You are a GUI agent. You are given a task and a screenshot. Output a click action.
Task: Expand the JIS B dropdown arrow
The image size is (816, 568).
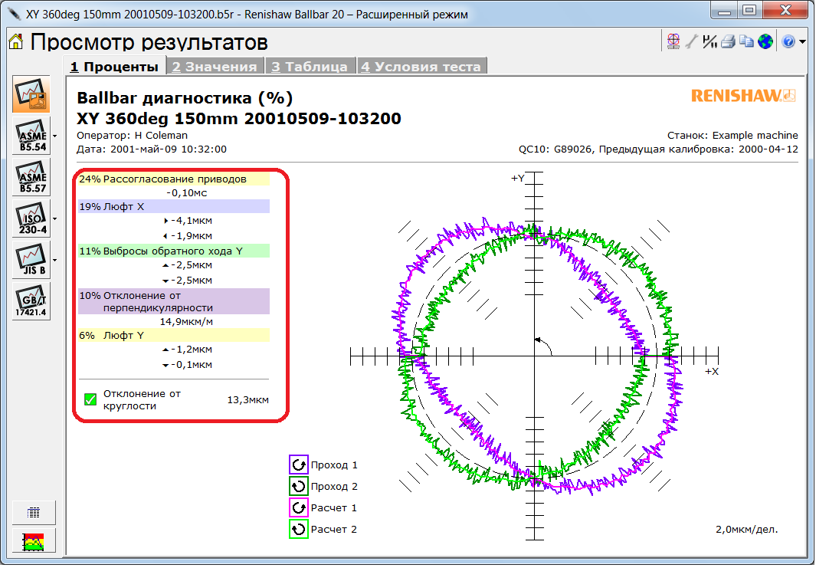[x=54, y=261]
